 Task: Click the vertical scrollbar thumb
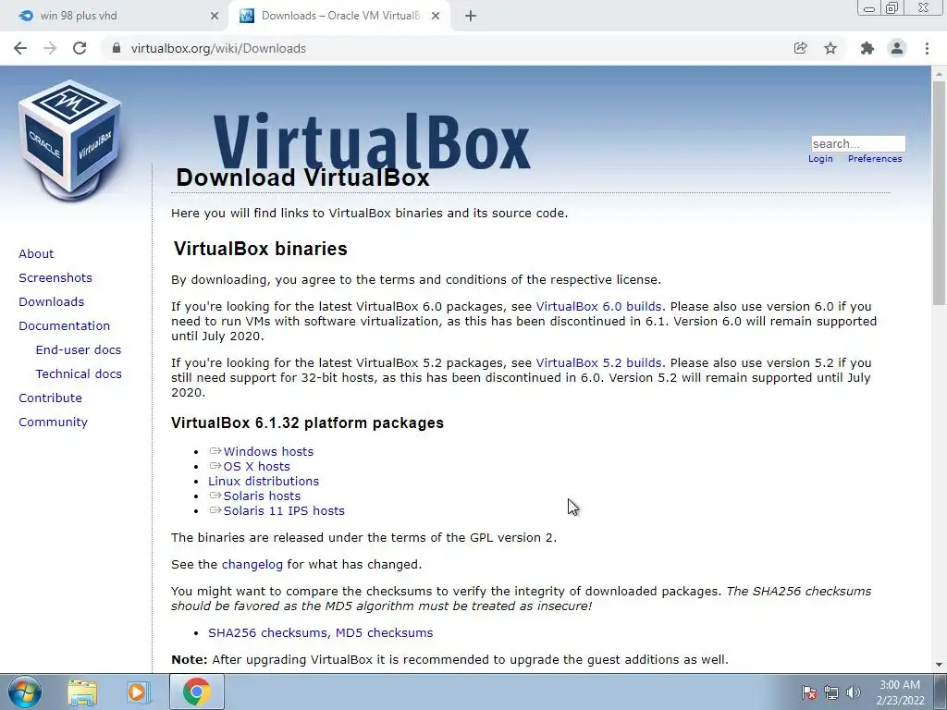[x=939, y=192]
